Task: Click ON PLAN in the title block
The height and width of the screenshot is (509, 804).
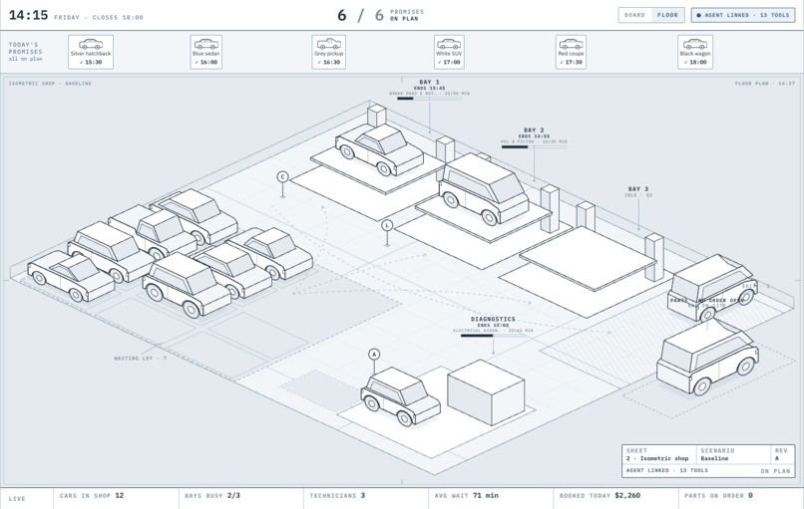Action: click(775, 471)
